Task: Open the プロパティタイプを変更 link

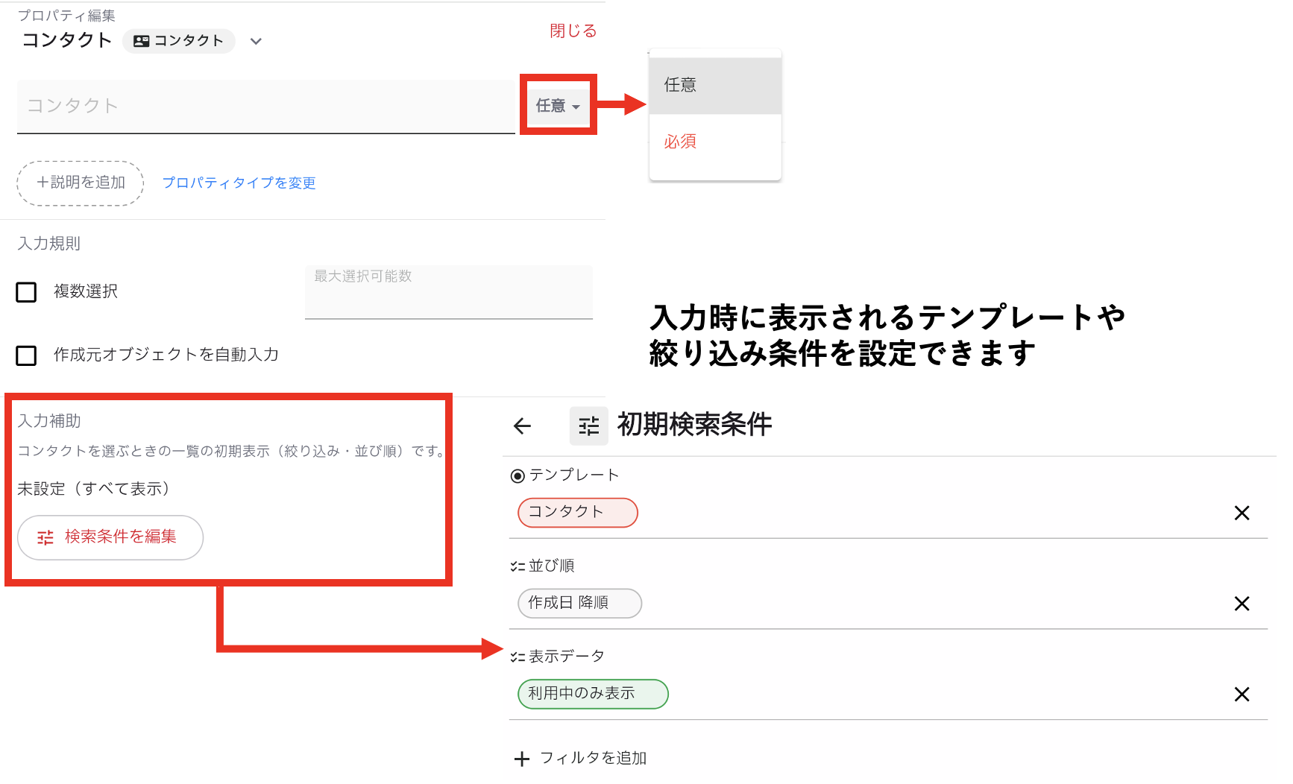Action: pos(239,183)
